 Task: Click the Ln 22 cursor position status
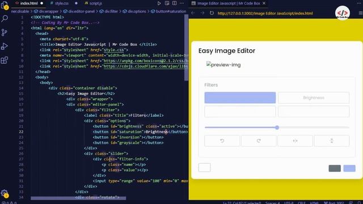pyautogui.click(x=242, y=203)
